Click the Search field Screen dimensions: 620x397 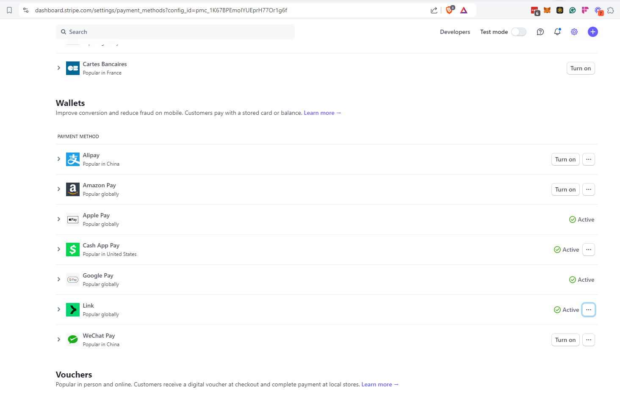pos(175,32)
